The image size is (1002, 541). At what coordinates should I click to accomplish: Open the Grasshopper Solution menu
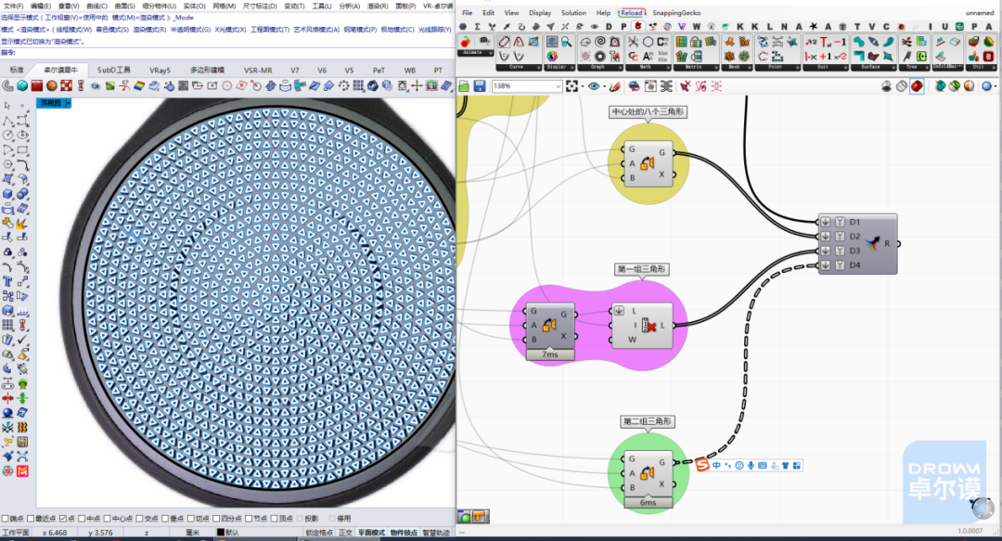pos(574,13)
